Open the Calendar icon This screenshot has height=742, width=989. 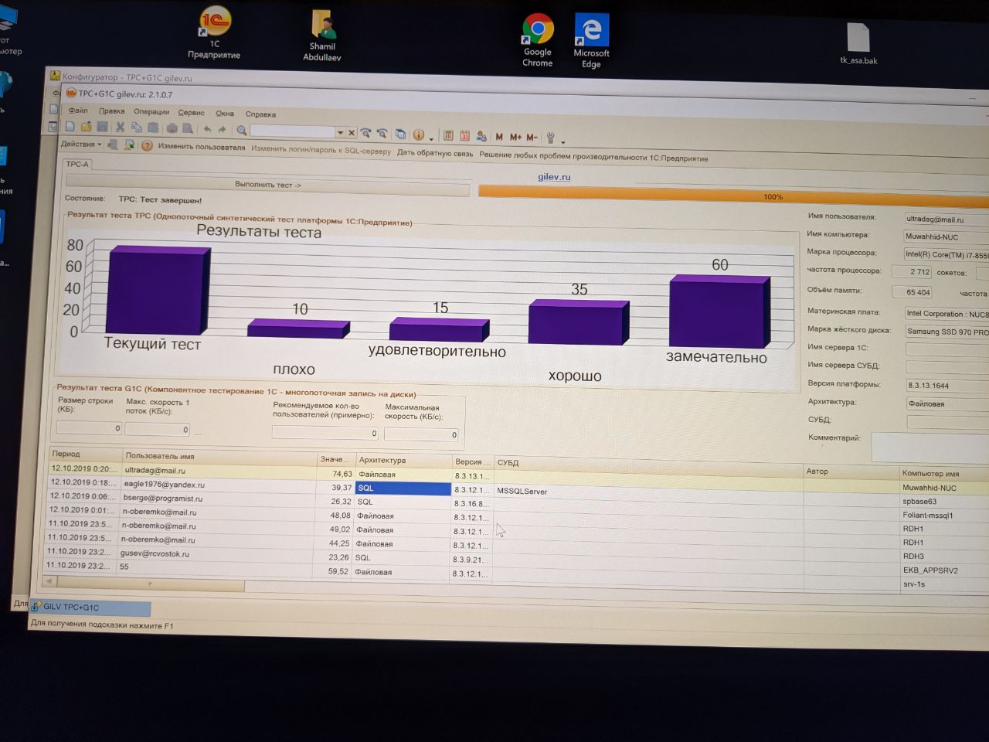coord(464,135)
